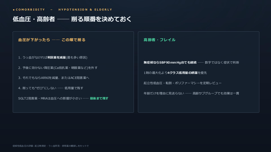
Task: Select the bold text 無症候ならSBP90mmHg台でも継続
Action: tap(170, 62)
